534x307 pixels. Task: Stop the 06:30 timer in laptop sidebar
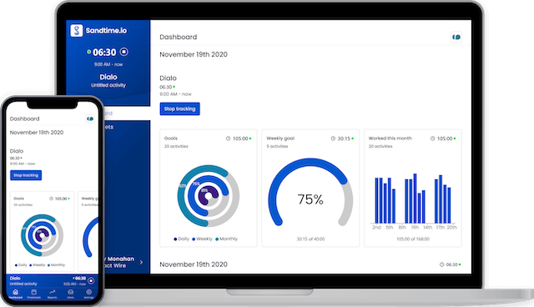coord(124,52)
